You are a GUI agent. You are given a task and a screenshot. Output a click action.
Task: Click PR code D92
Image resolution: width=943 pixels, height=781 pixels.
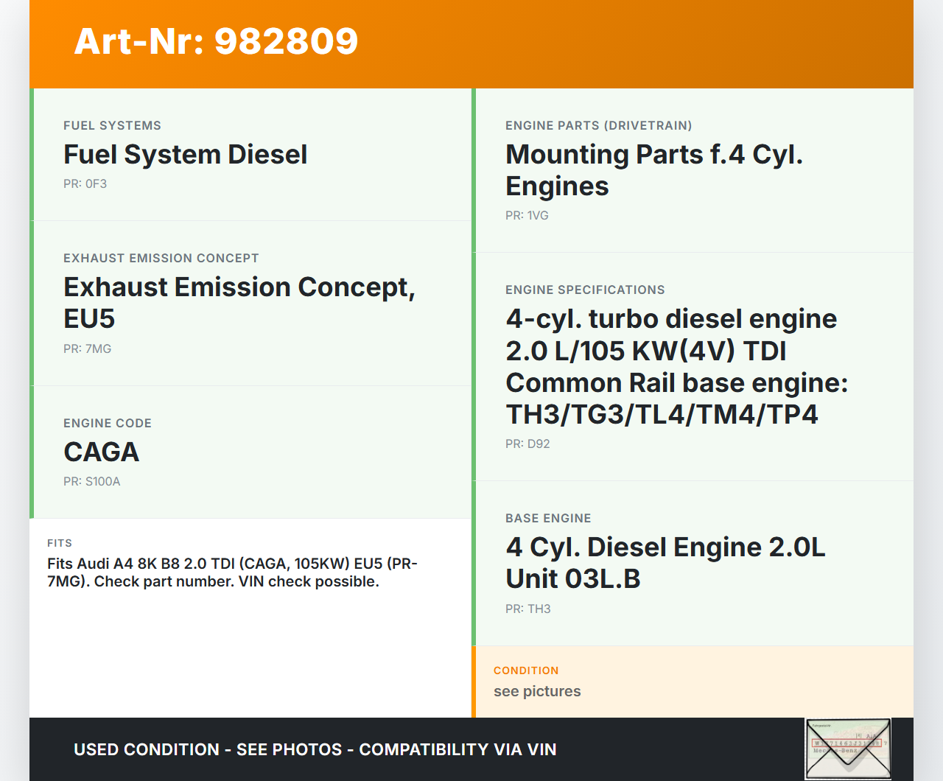pyautogui.click(x=527, y=444)
